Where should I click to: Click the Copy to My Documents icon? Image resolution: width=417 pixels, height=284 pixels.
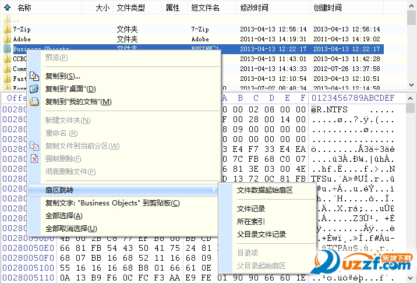tap(34, 101)
